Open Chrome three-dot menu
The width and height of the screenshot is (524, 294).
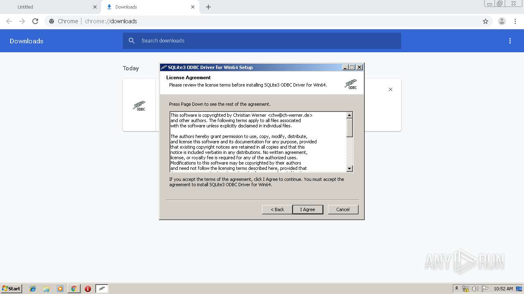(515, 21)
